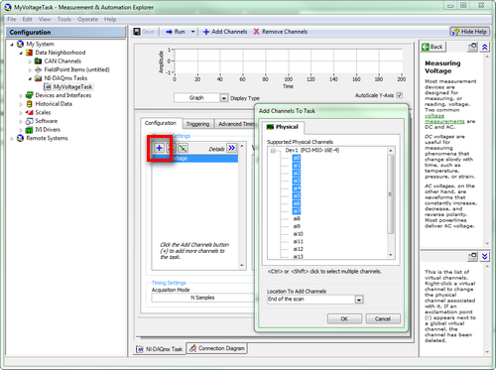Select channel ai8 in the list
The image size is (496, 370).
pos(297,218)
